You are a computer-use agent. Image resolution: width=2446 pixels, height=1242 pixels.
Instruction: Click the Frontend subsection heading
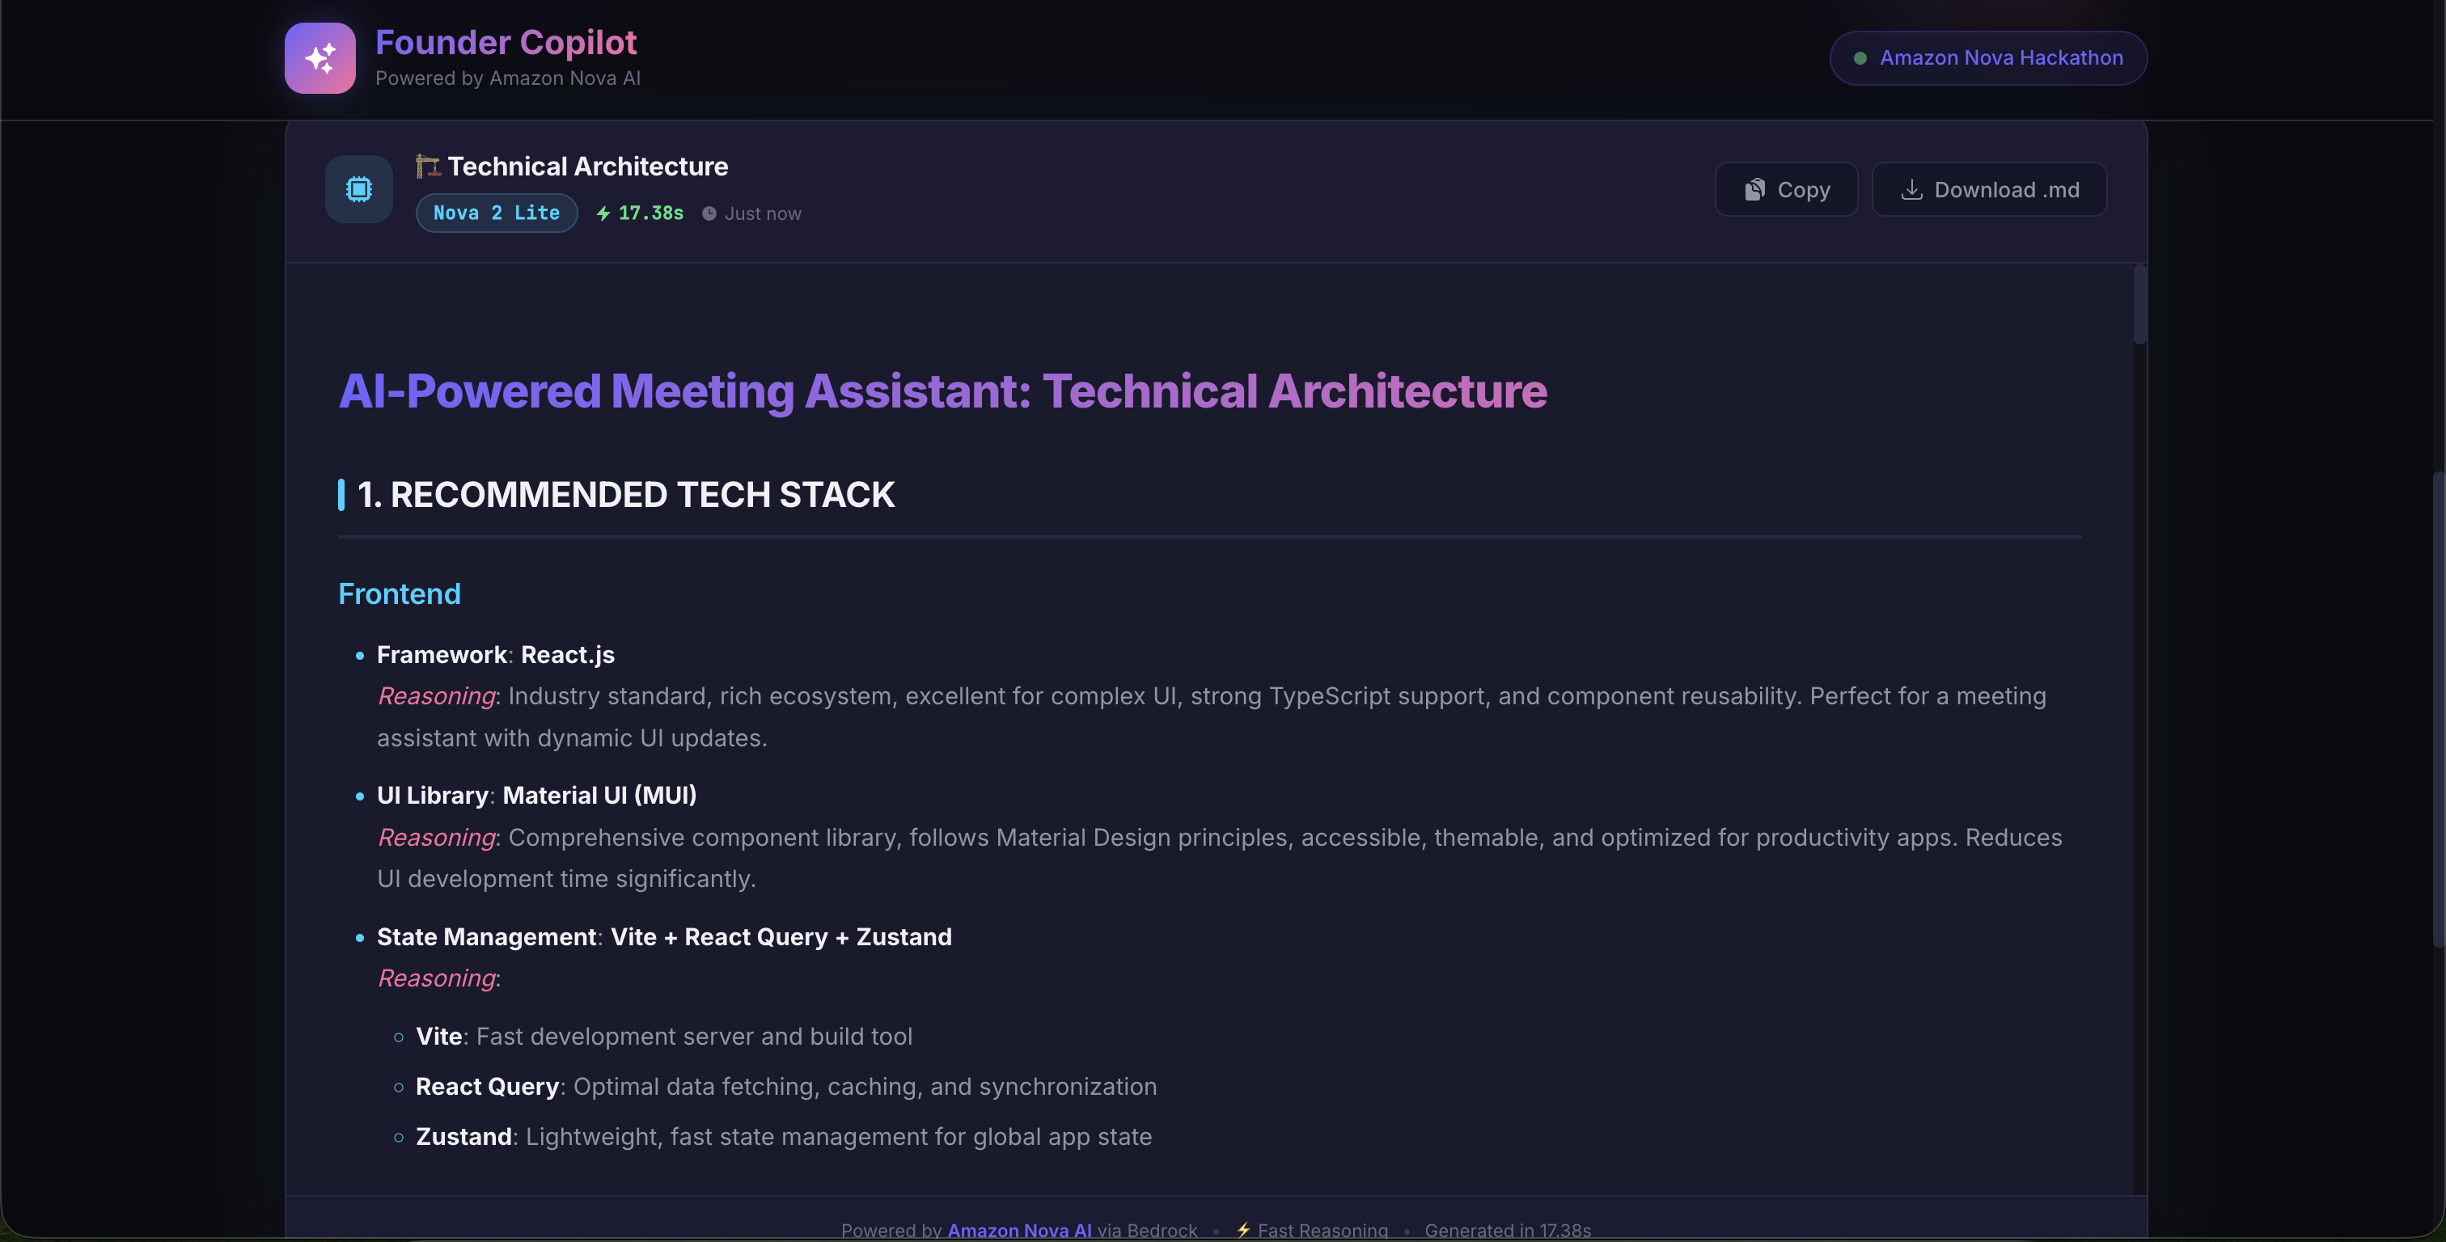(x=400, y=594)
